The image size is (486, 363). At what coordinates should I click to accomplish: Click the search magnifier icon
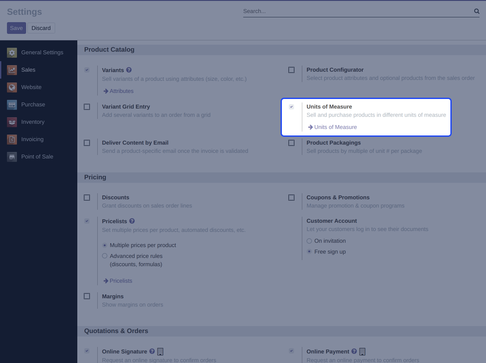(476, 11)
